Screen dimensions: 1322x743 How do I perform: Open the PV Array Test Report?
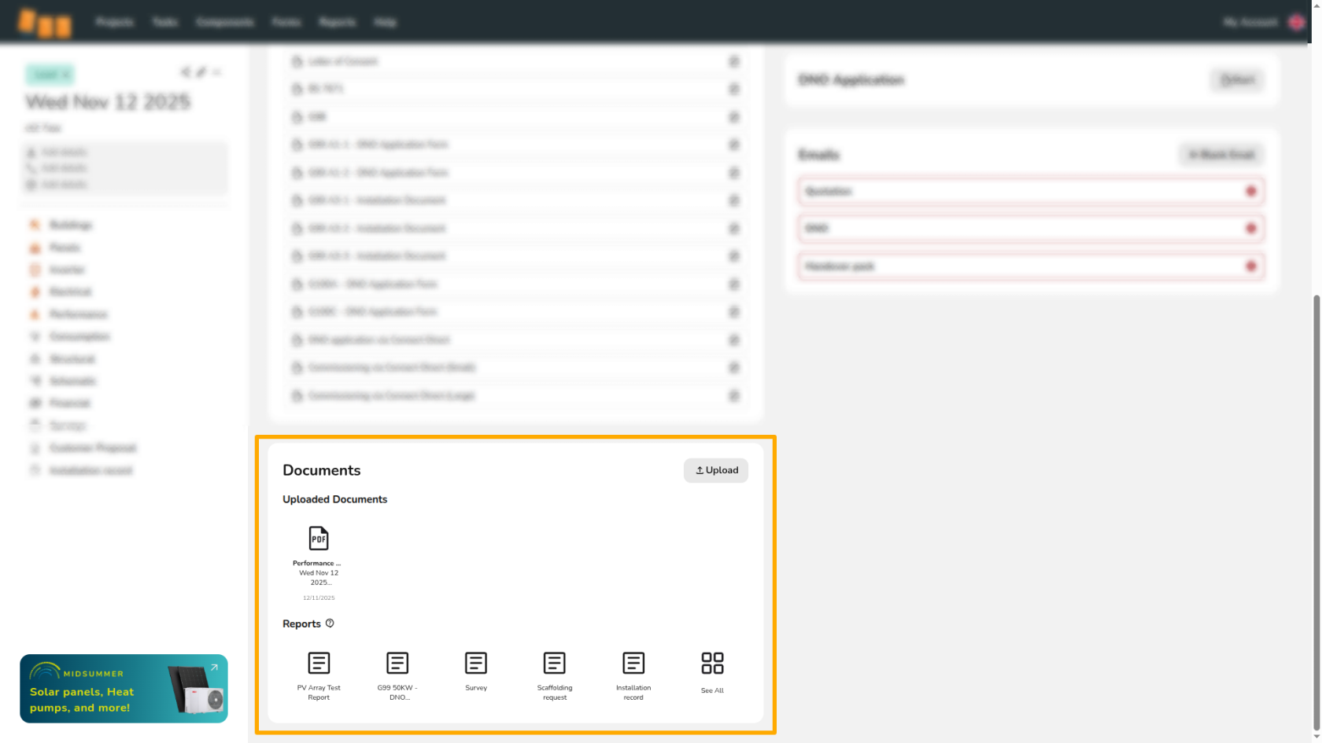(319, 664)
